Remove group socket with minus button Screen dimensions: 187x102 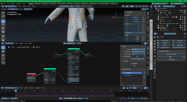(x=144, y=74)
